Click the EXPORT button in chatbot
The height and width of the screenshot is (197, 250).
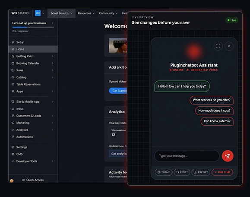[201, 172]
